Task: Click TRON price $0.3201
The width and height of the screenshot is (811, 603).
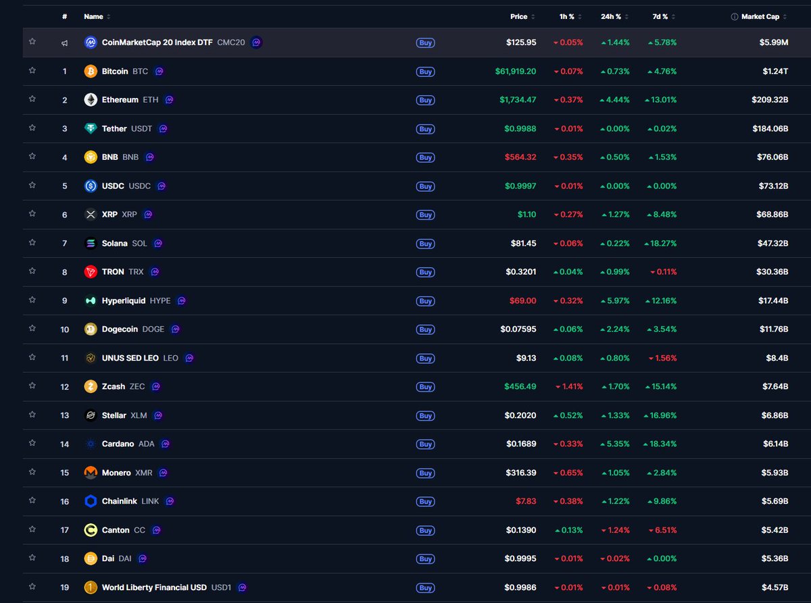Action: (x=521, y=272)
